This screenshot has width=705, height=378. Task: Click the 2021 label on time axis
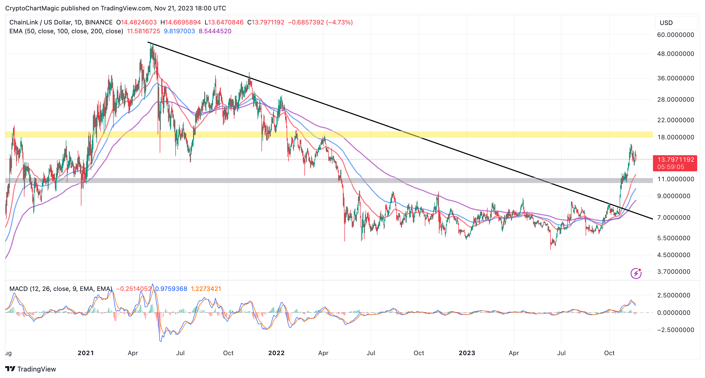click(x=86, y=353)
